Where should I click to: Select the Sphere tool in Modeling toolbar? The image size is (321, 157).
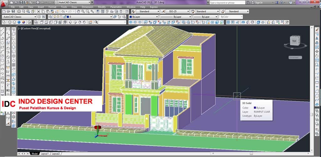tap(13, 47)
